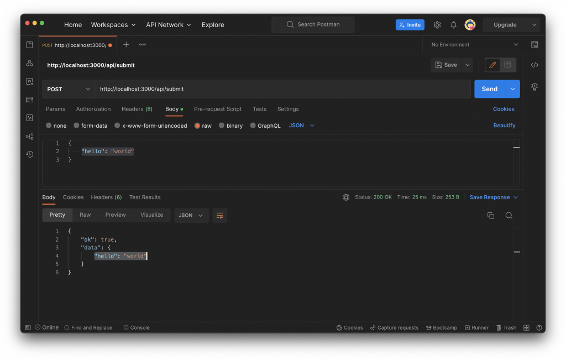Screen dimensions: 566x360
Task: Open the POST method dropdown
Action: tap(68, 89)
